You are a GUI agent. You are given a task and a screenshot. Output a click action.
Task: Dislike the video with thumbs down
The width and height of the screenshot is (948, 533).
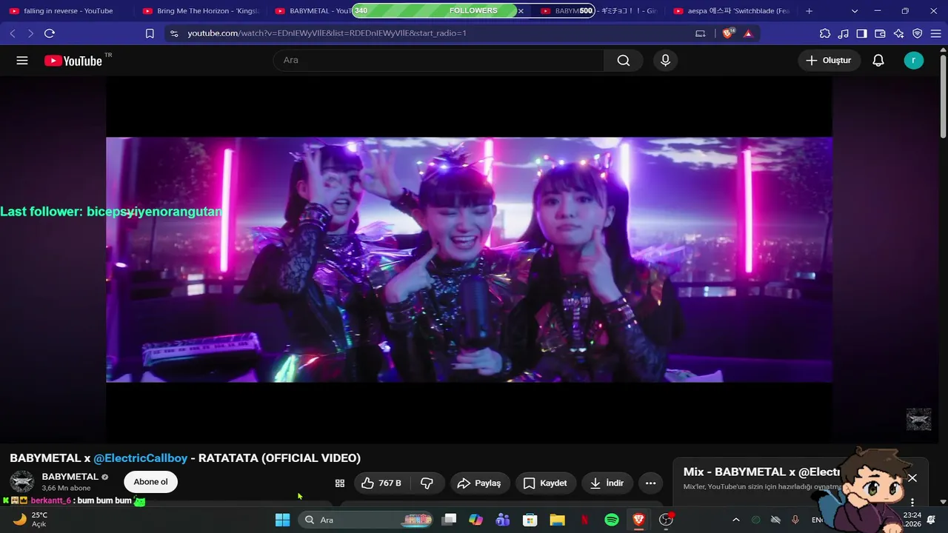[x=427, y=483]
